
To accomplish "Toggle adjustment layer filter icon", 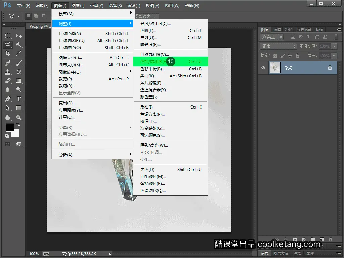I will (x=301, y=37).
